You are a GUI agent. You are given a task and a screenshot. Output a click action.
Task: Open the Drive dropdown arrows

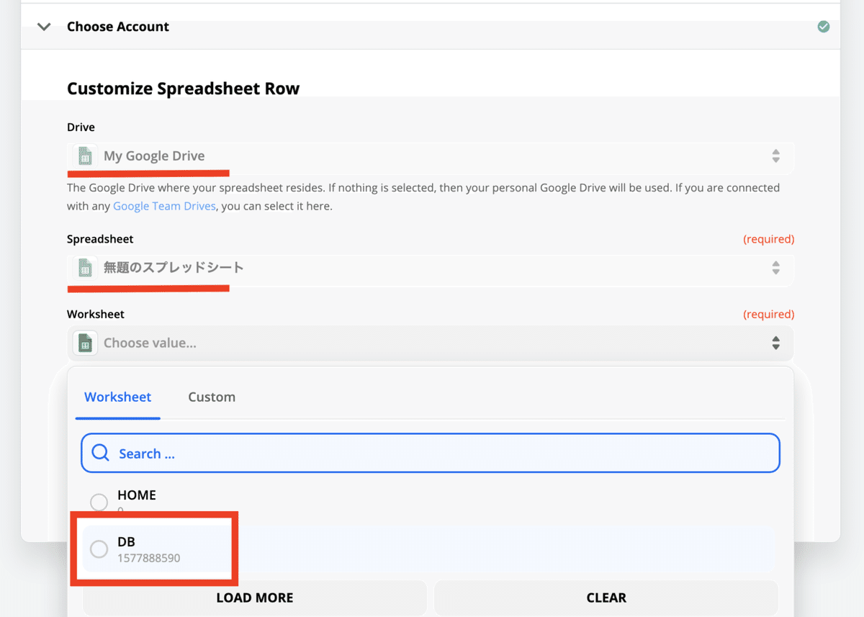tap(775, 156)
